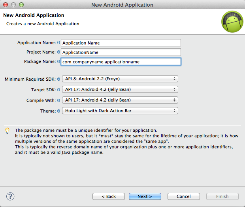The width and height of the screenshot is (245, 207).
Task: Click the Android robot logo
Action: 232,22
